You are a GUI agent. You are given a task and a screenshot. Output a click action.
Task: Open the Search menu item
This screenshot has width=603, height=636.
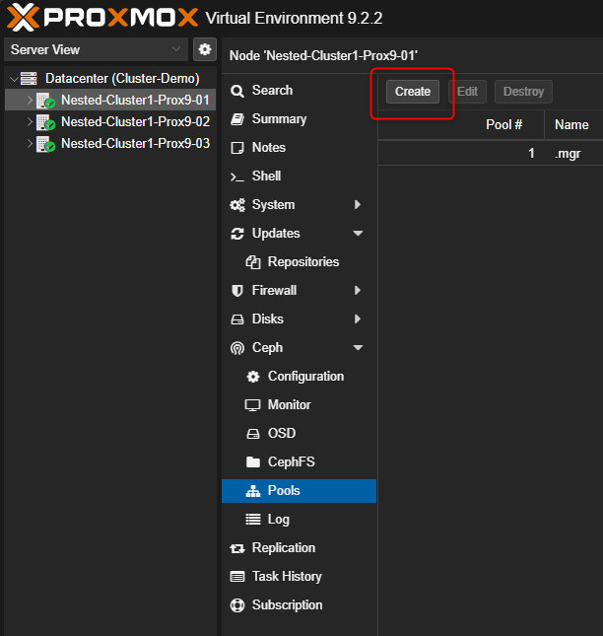(300, 91)
